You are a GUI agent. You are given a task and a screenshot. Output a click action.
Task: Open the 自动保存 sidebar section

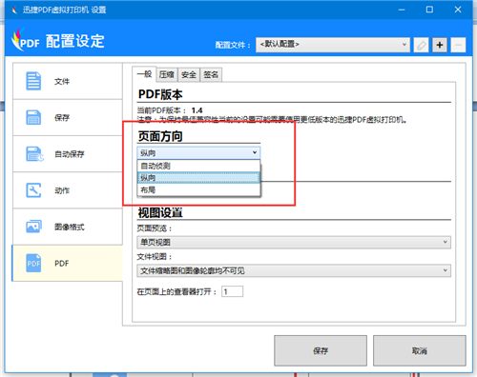(68, 154)
